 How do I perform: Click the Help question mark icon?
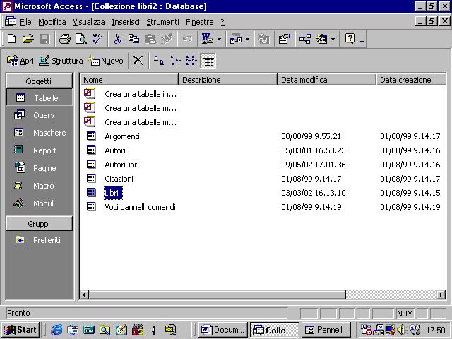350,39
